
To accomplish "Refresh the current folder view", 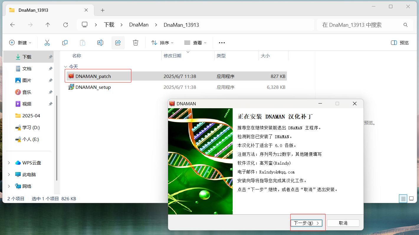I will coord(65,25).
